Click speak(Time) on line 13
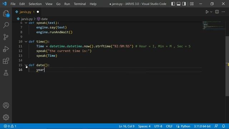The height and width of the screenshot is (129, 229). (47, 56)
